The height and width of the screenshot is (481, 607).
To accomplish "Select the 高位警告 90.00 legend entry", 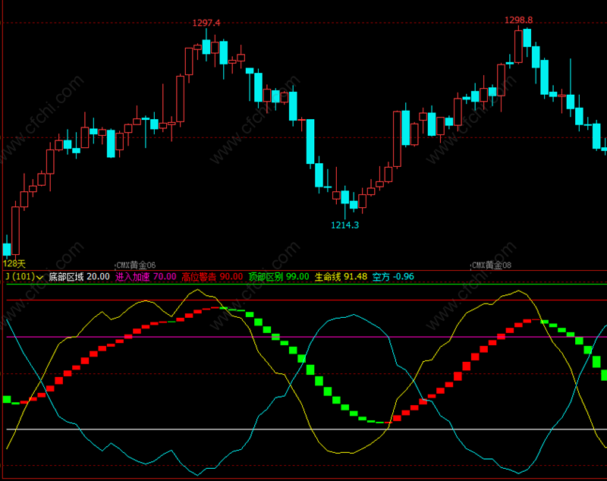I will pos(212,277).
